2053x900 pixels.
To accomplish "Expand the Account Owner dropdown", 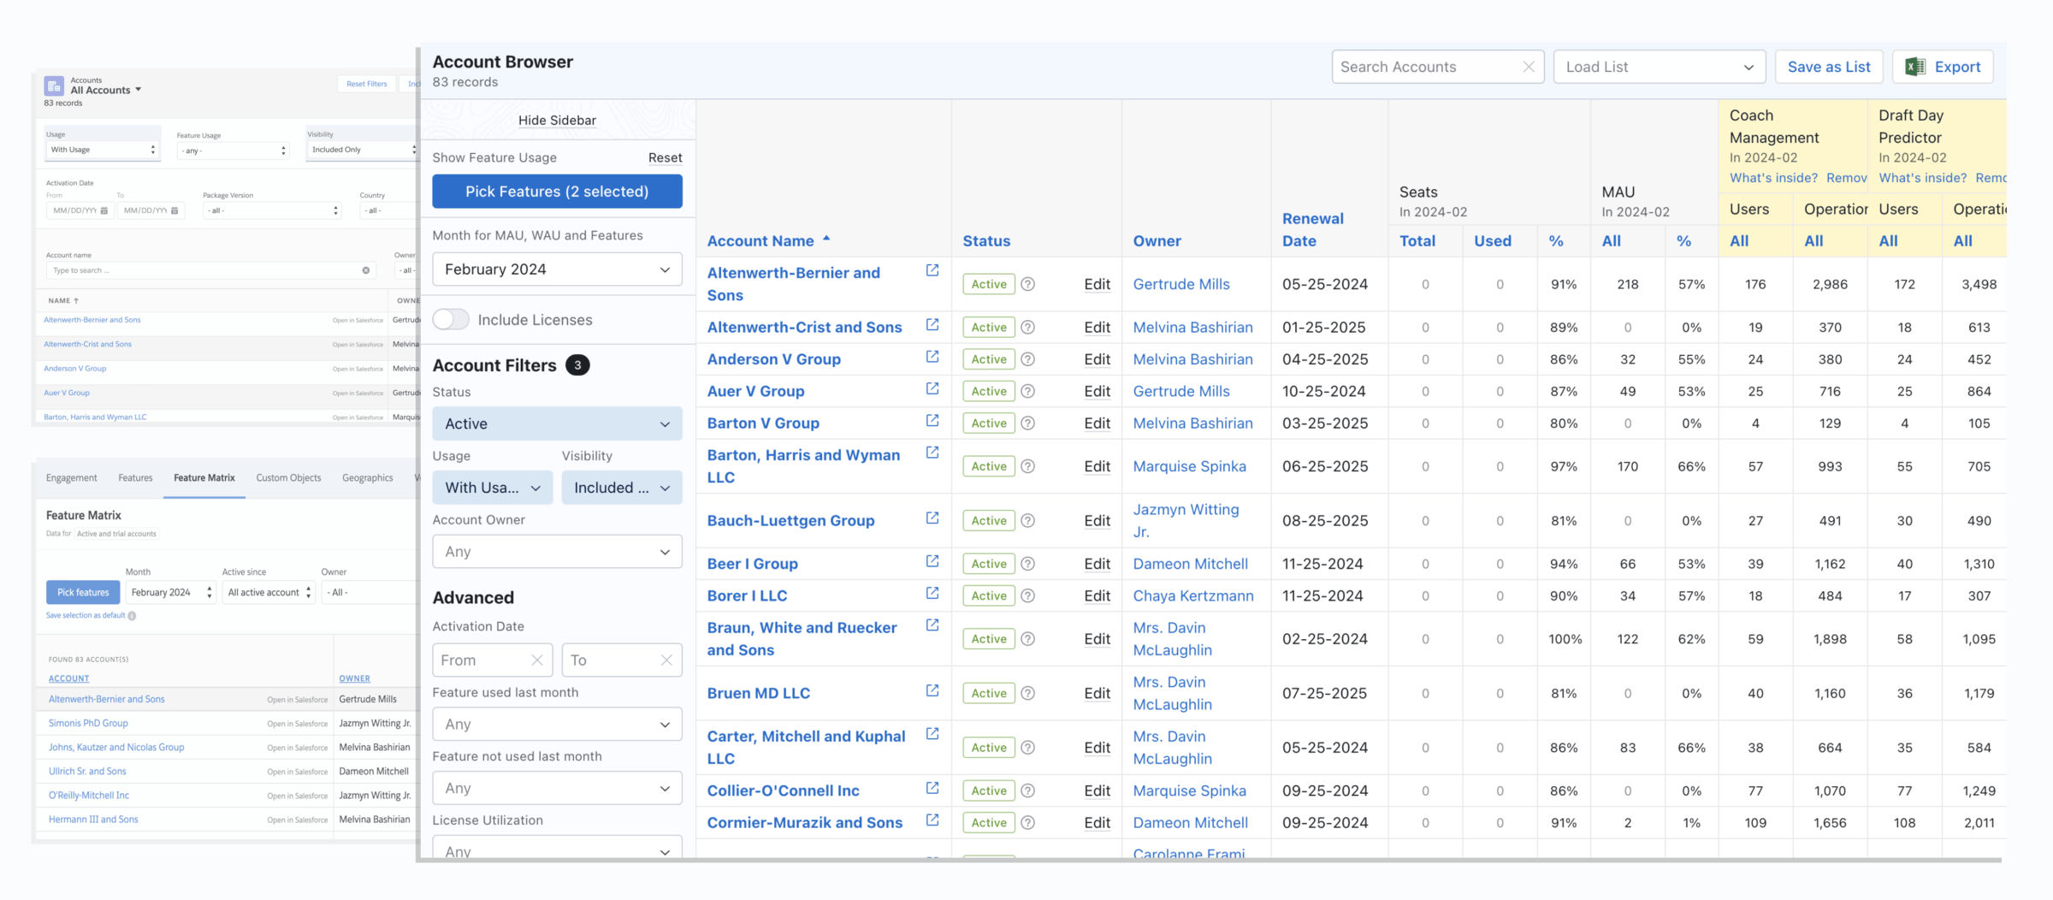I will click(557, 552).
